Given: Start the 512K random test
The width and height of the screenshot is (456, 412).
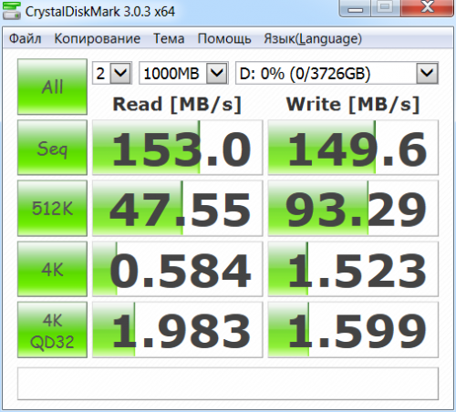Looking at the screenshot, I should click(52, 208).
